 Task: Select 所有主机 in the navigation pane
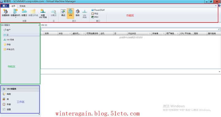[9, 49]
